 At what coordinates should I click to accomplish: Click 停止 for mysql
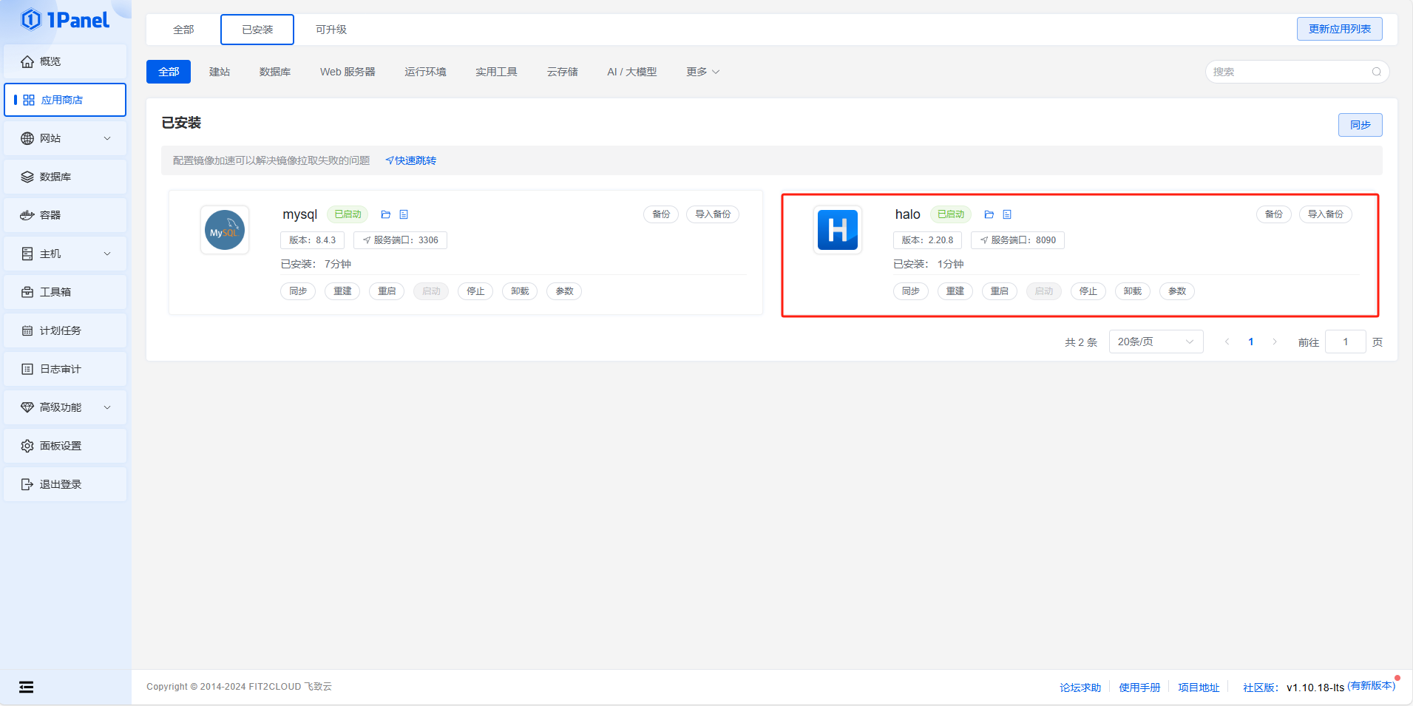tap(475, 291)
